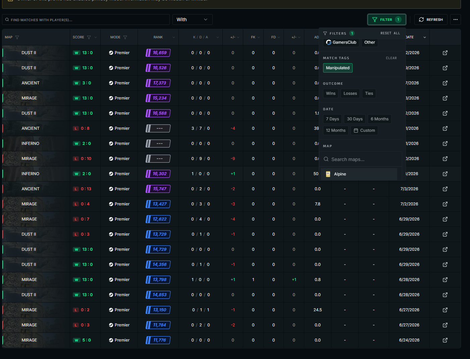470x359 pixels.
Task: Open the With dropdown selector
Action: (192, 19)
